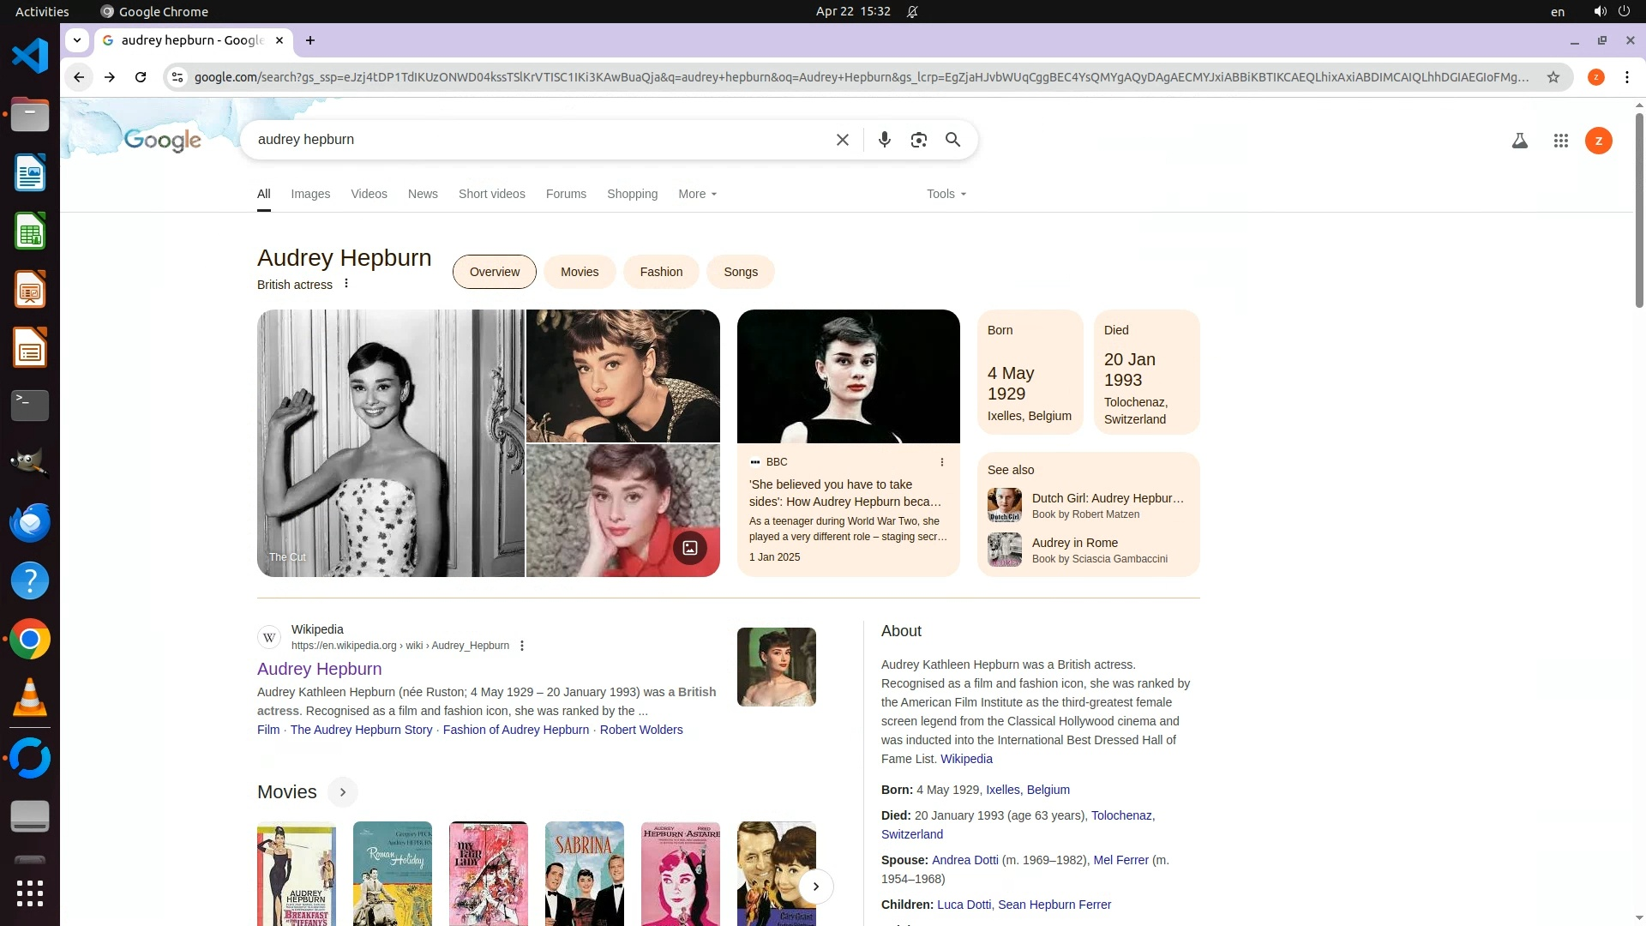Screen dimensions: 1646x926
Task: Open the tab search dropdown arrow
Action: pyautogui.click(x=77, y=40)
